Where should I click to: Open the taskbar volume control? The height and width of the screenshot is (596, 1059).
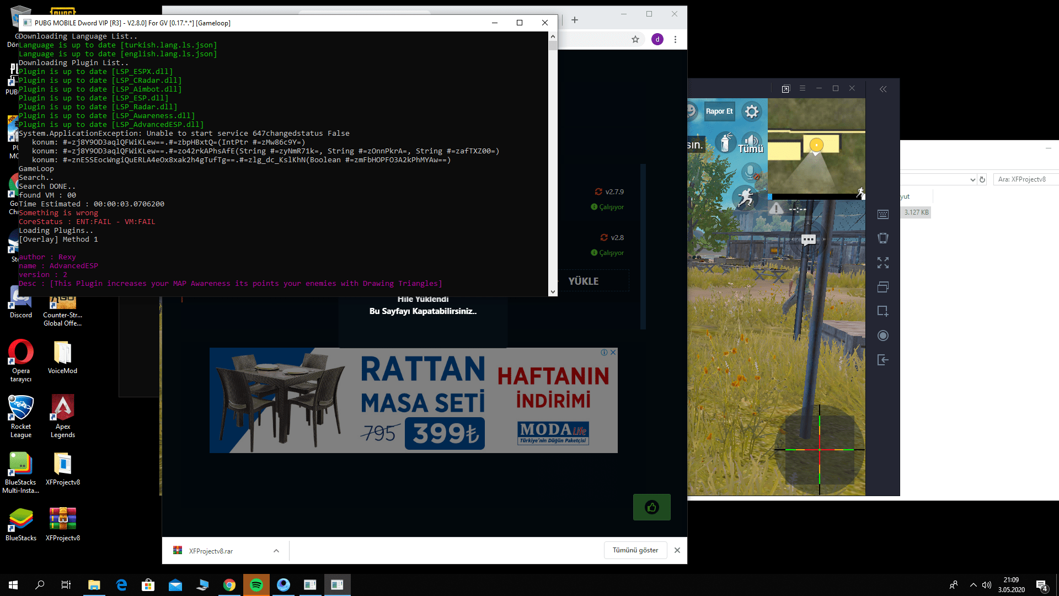pyautogui.click(x=987, y=585)
